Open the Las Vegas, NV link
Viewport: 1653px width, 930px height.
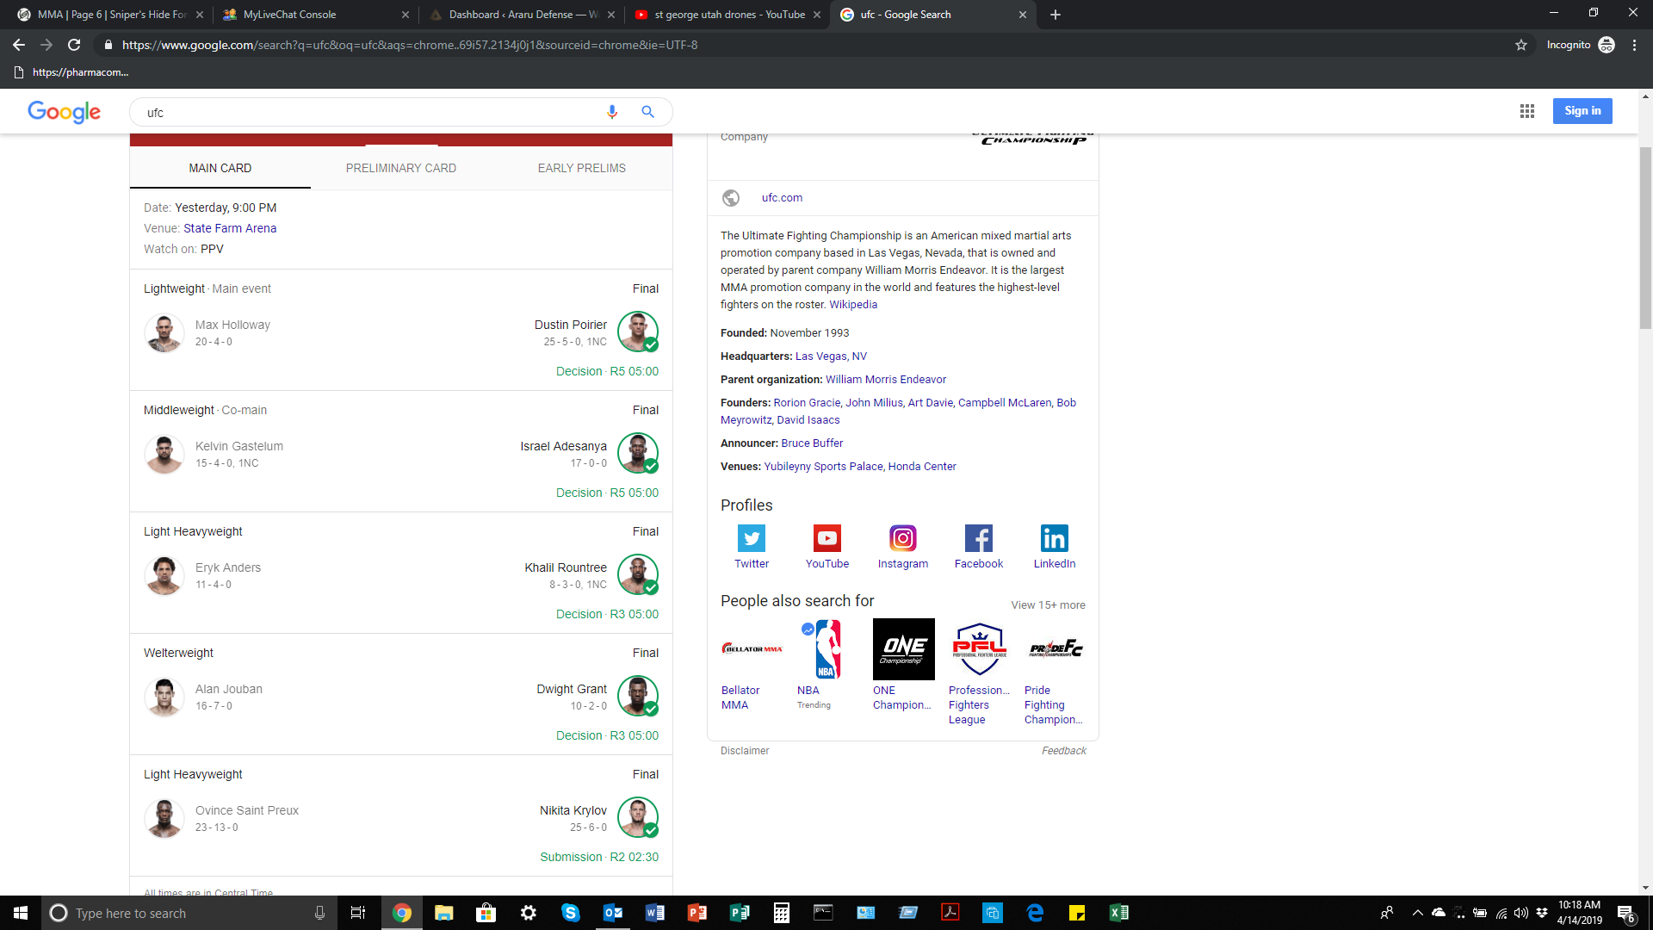[831, 356]
